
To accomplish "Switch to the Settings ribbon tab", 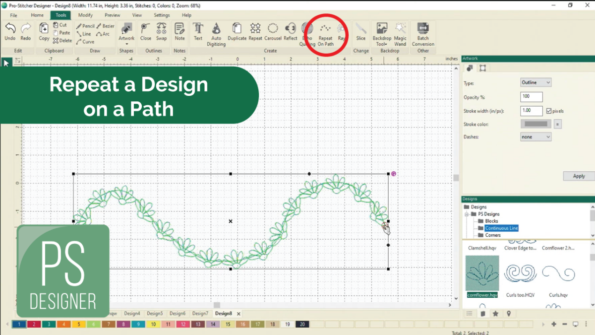I will 162,15.
